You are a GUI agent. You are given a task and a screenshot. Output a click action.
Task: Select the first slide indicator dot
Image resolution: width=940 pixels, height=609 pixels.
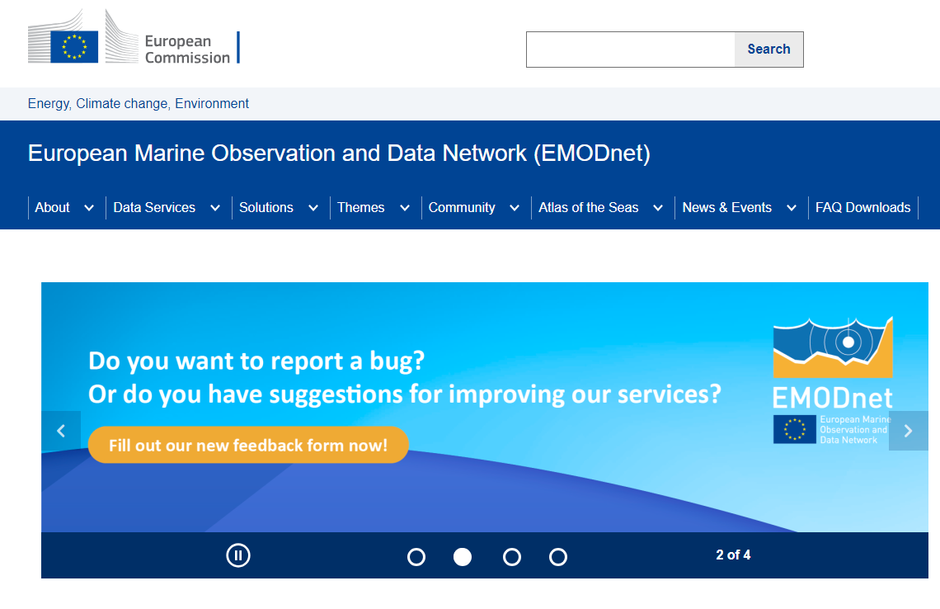tap(416, 557)
